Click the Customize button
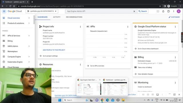This screenshot has width=183, height=103. click(x=174, y=17)
